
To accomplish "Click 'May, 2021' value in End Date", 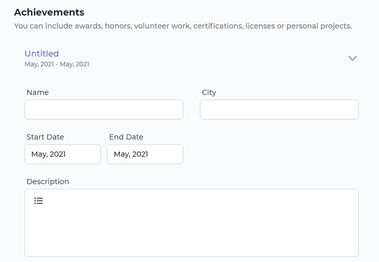I will coord(131,154).
